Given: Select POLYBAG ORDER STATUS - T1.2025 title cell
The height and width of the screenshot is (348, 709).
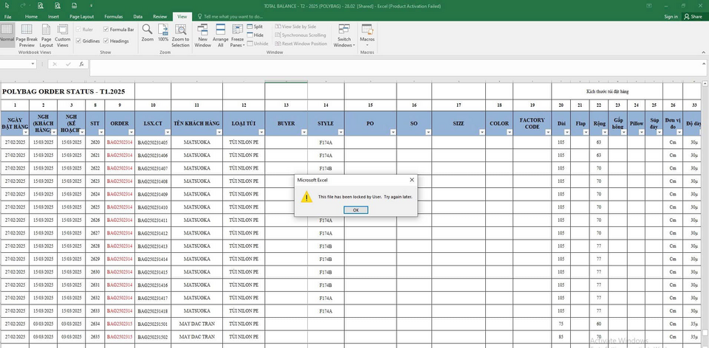Looking at the screenshot, I should [x=67, y=91].
